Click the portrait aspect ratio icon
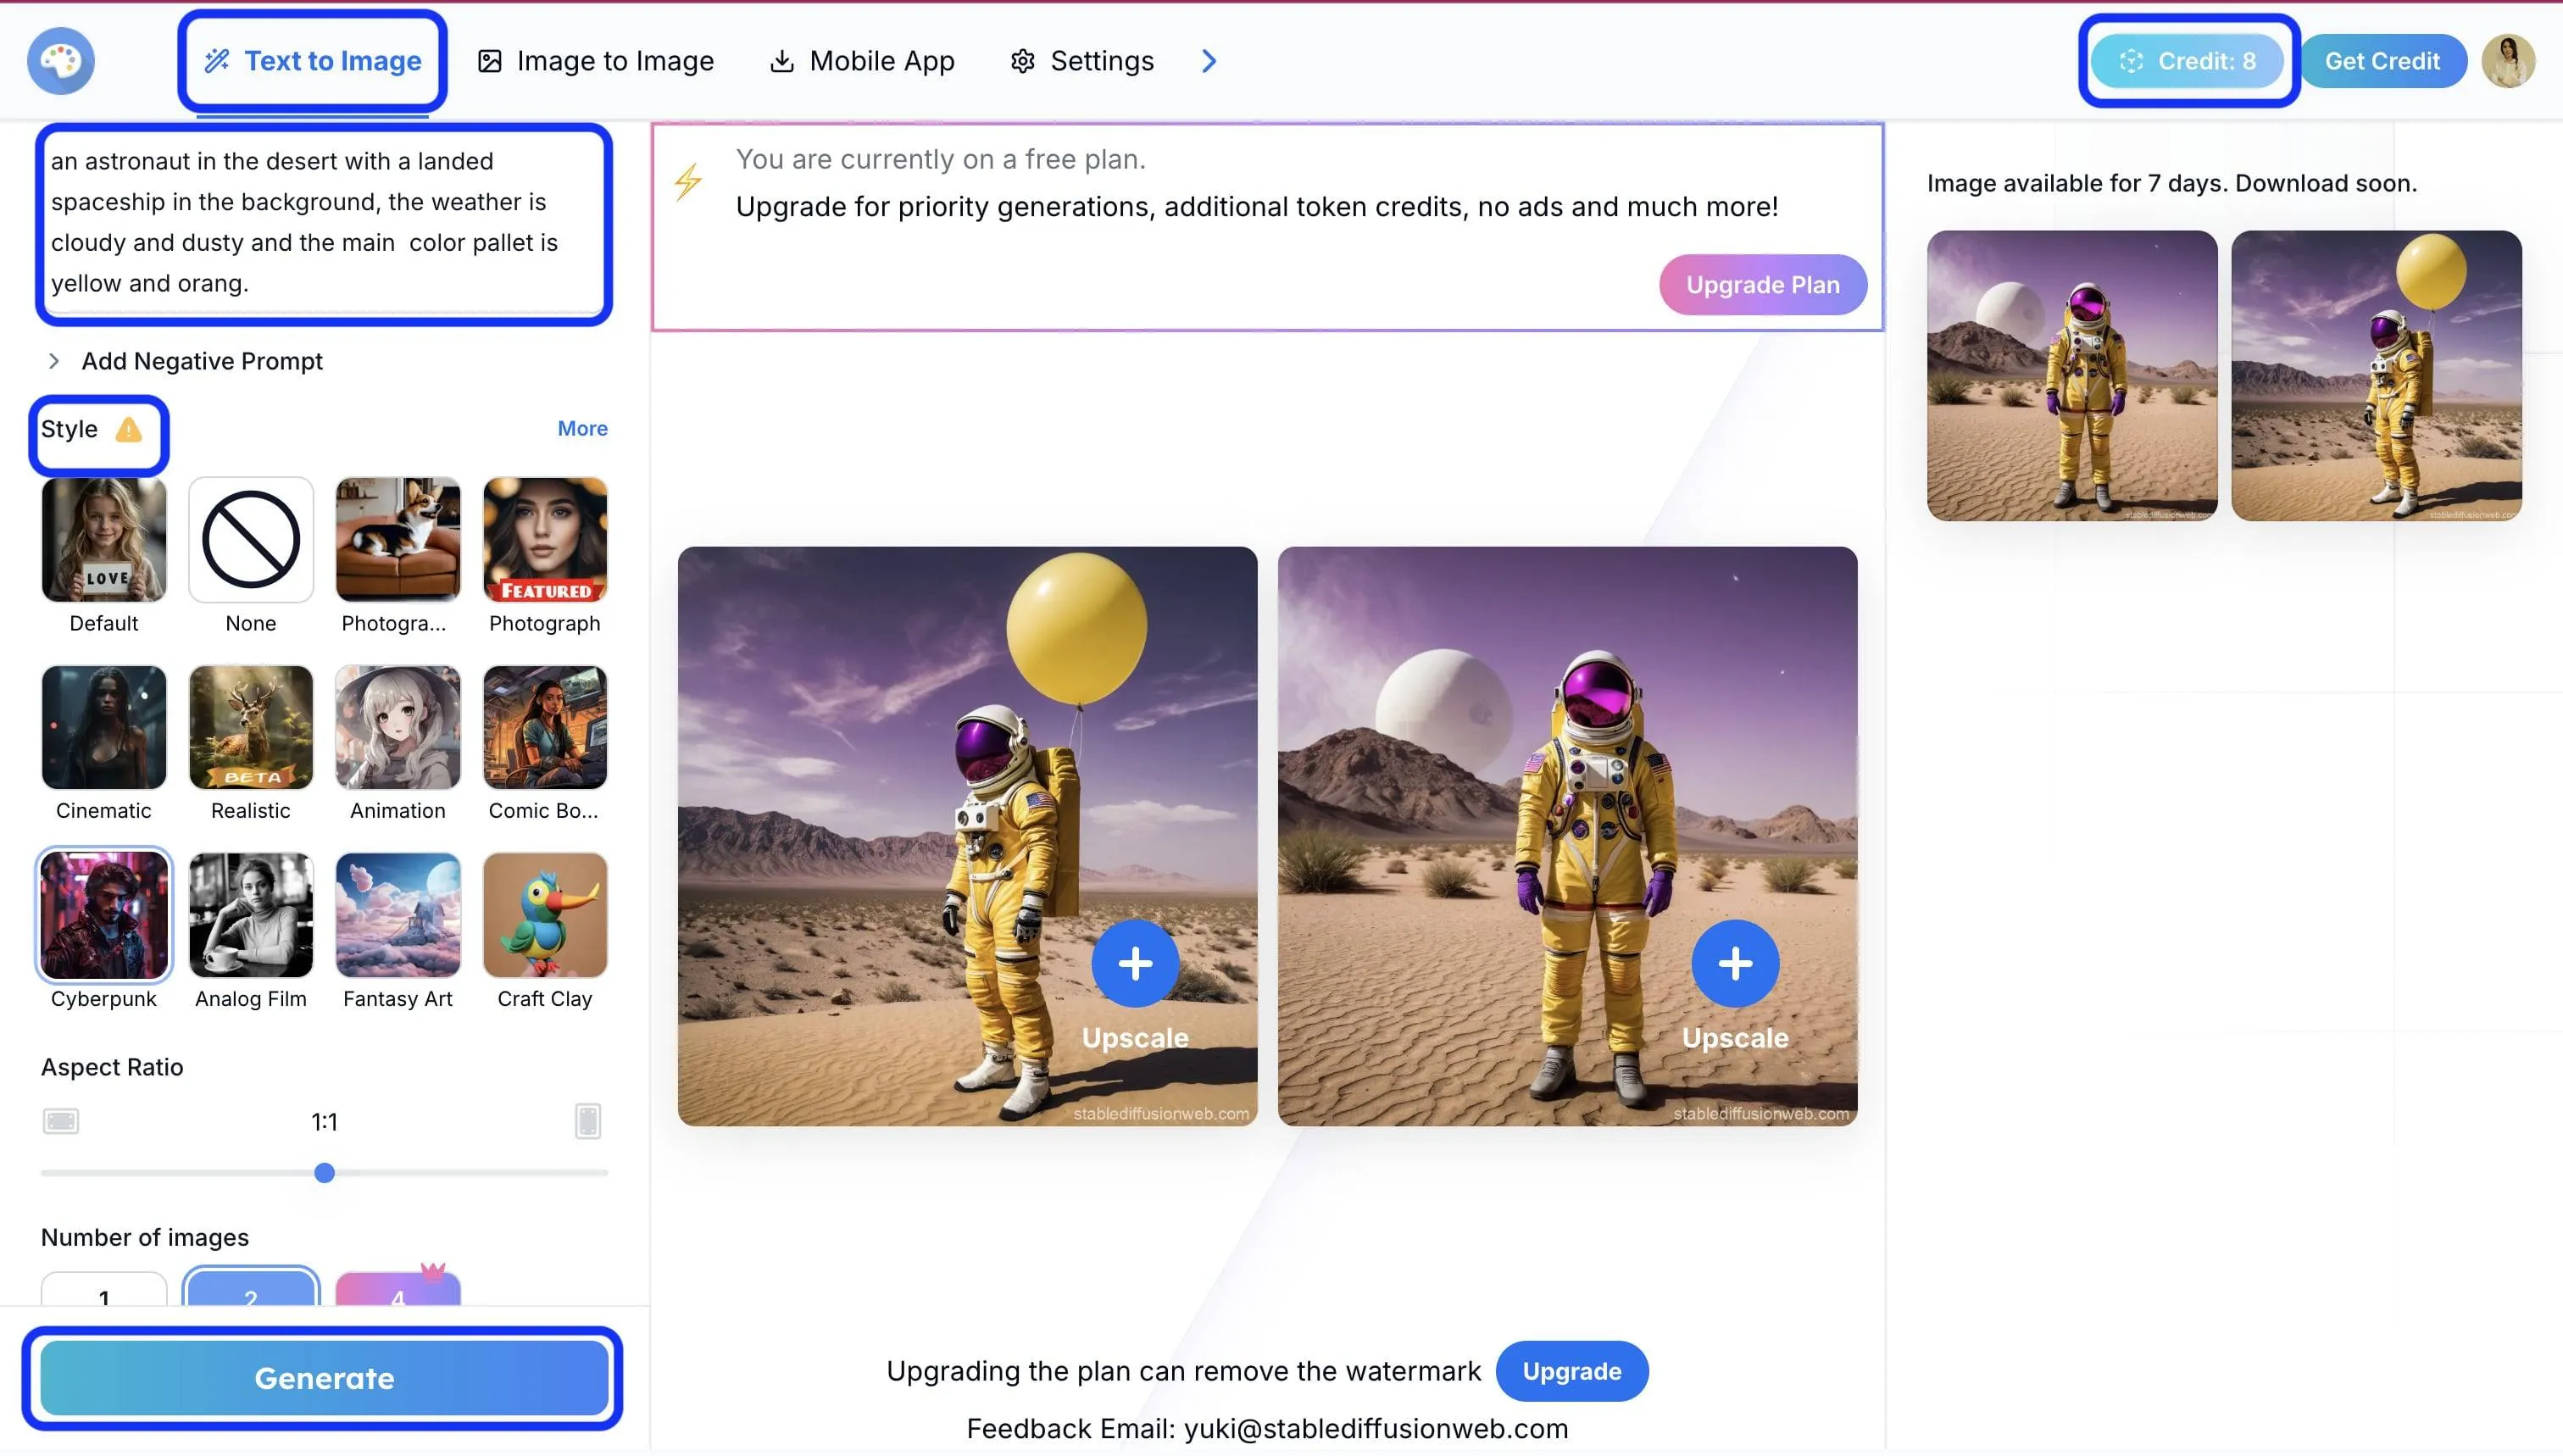The width and height of the screenshot is (2563, 1456). click(x=588, y=1121)
